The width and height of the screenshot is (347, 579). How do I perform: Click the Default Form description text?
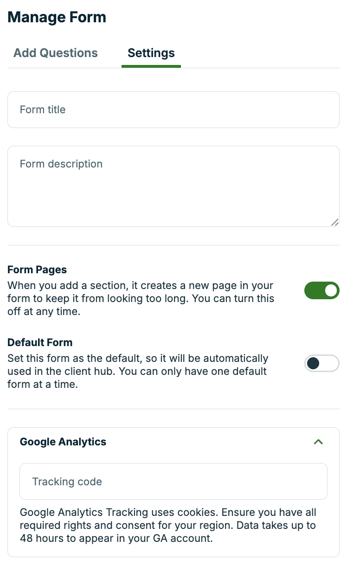(138, 372)
